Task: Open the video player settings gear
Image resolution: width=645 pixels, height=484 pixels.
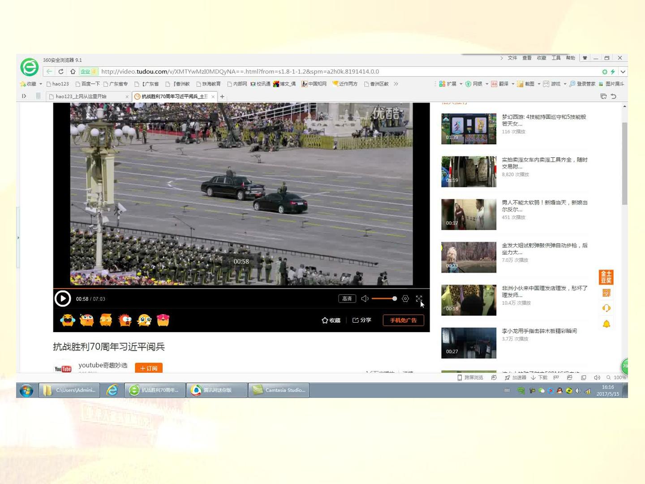Action: coord(405,298)
